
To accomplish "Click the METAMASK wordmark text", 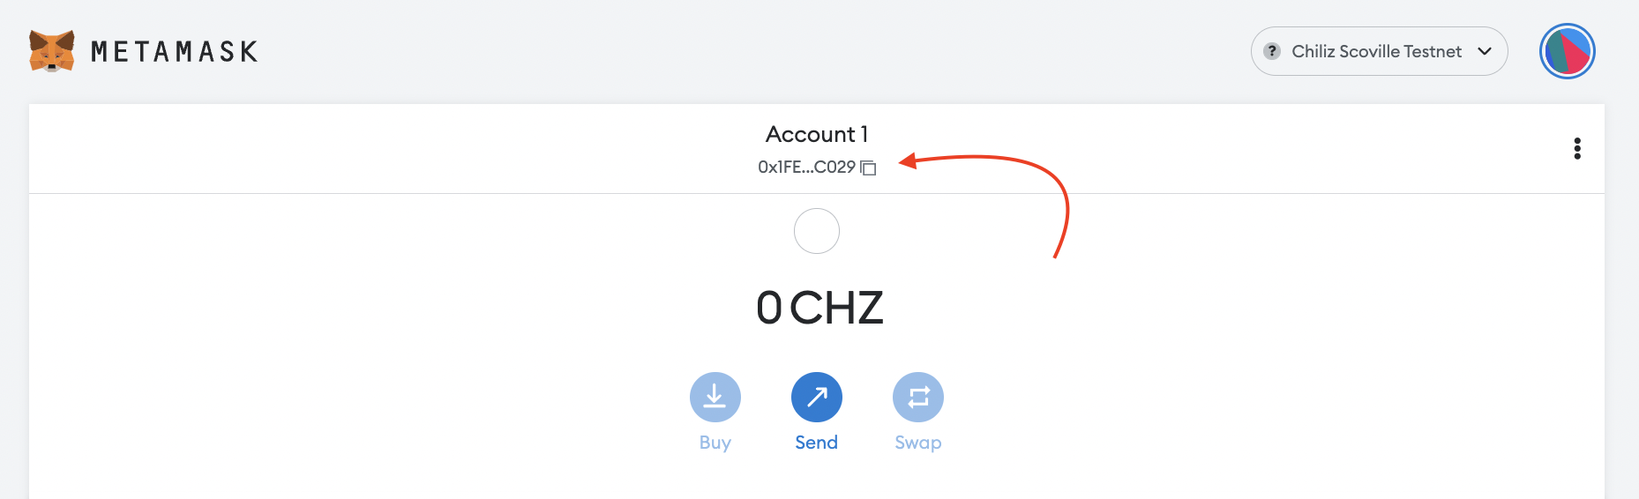I will tap(175, 52).
